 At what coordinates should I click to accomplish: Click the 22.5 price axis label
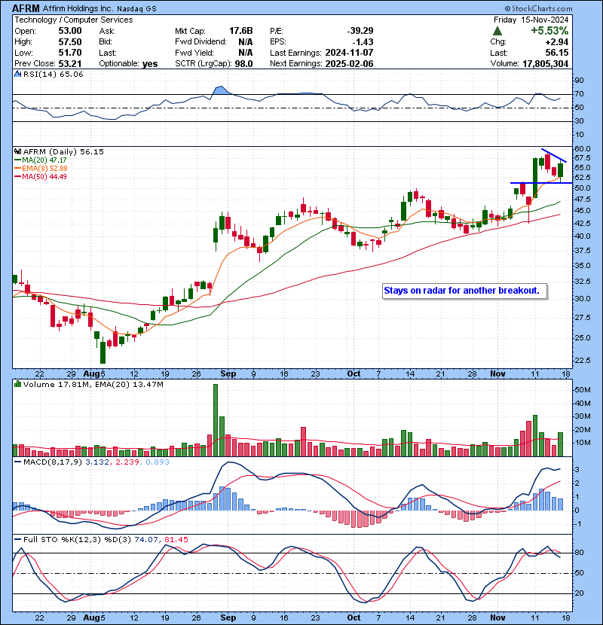pos(582,361)
